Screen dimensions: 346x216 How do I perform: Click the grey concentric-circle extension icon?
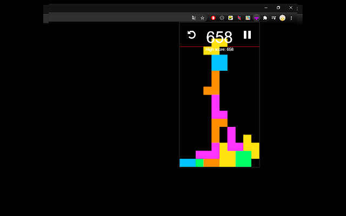222,18
